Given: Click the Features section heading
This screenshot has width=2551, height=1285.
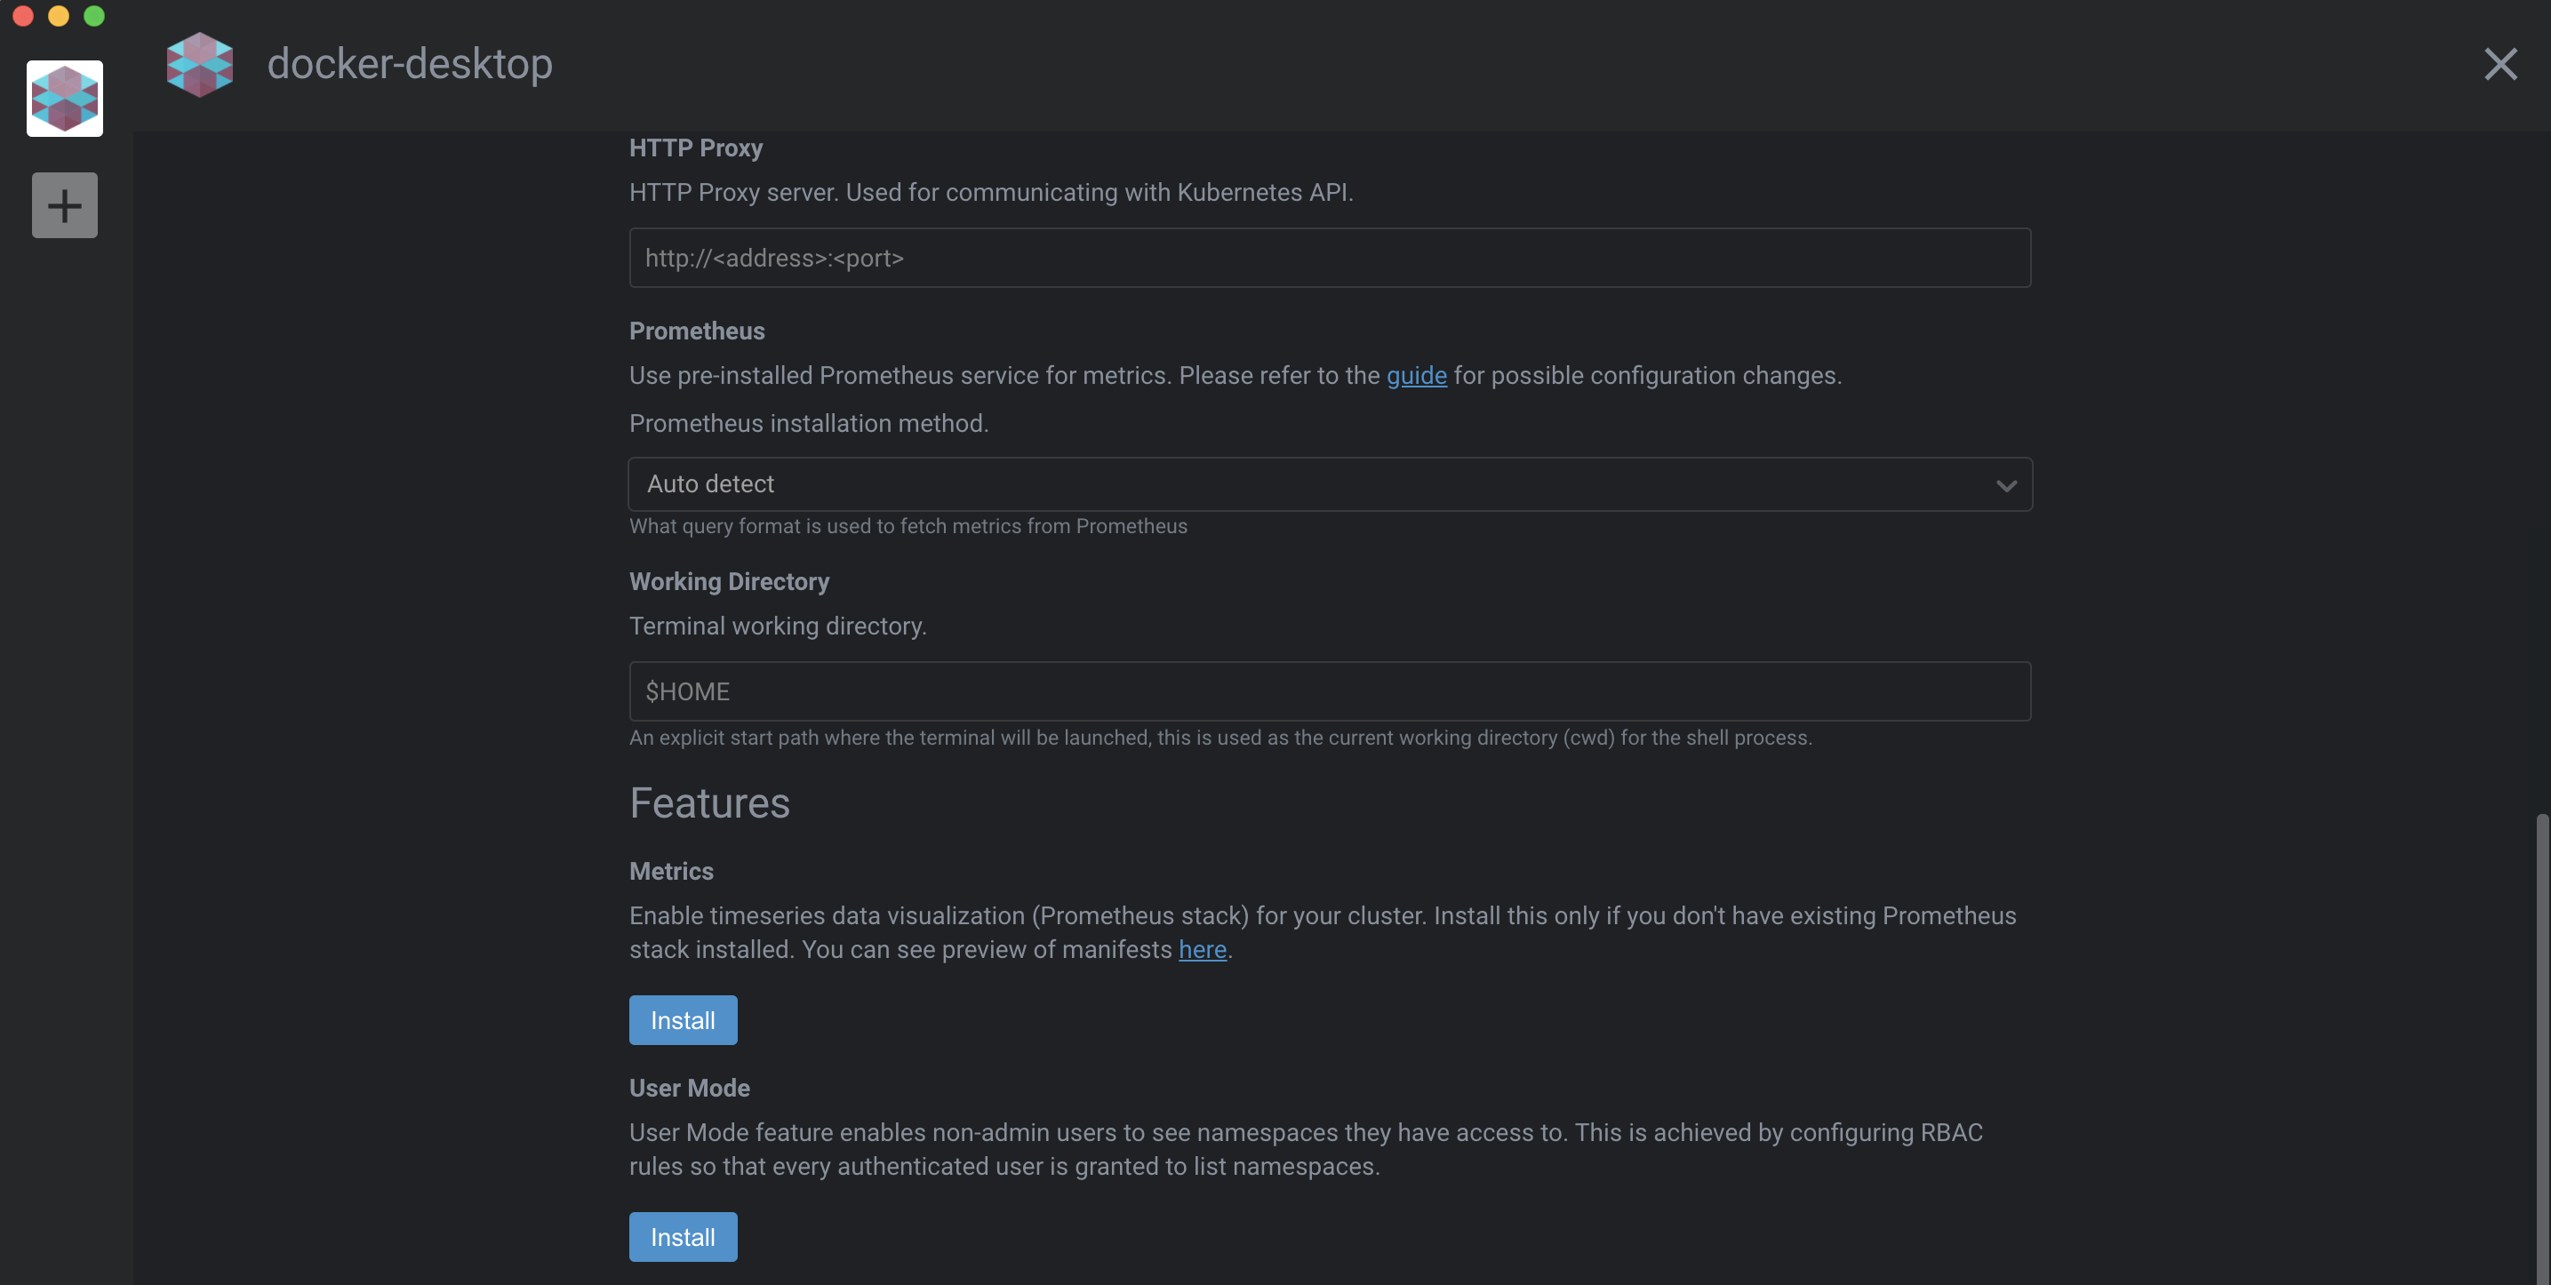Looking at the screenshot, I should pos(709,802).
